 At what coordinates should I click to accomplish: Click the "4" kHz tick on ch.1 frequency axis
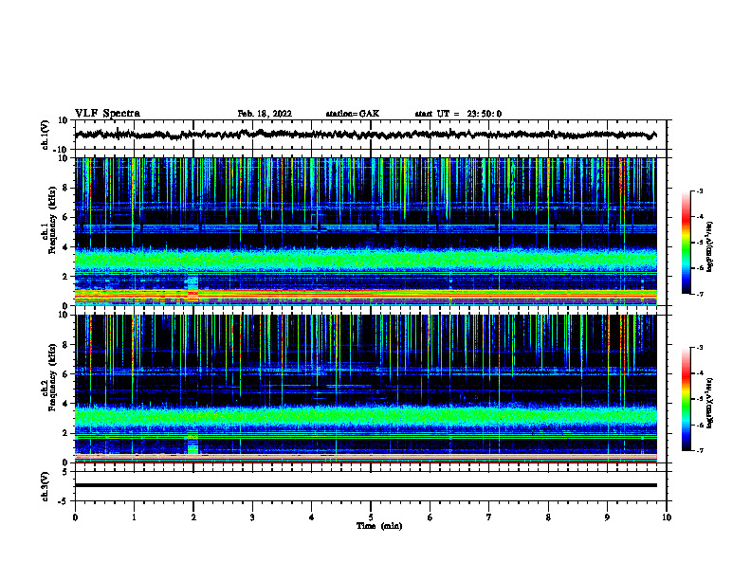[x=66, y=247]
